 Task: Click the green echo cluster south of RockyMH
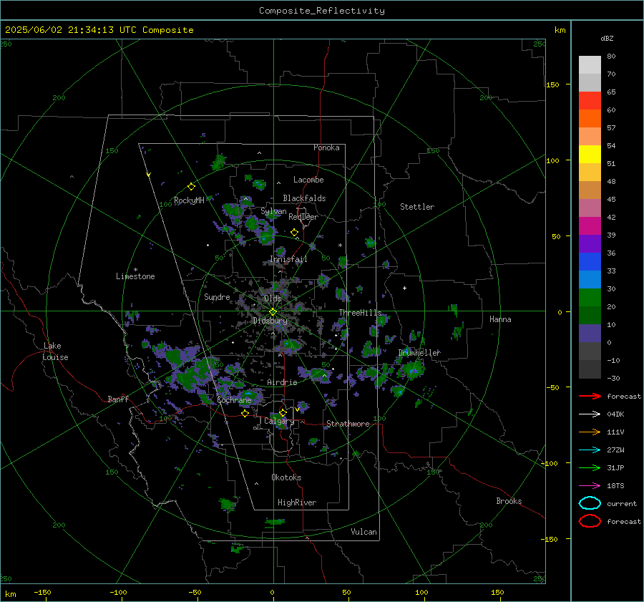tap(233, 210)
